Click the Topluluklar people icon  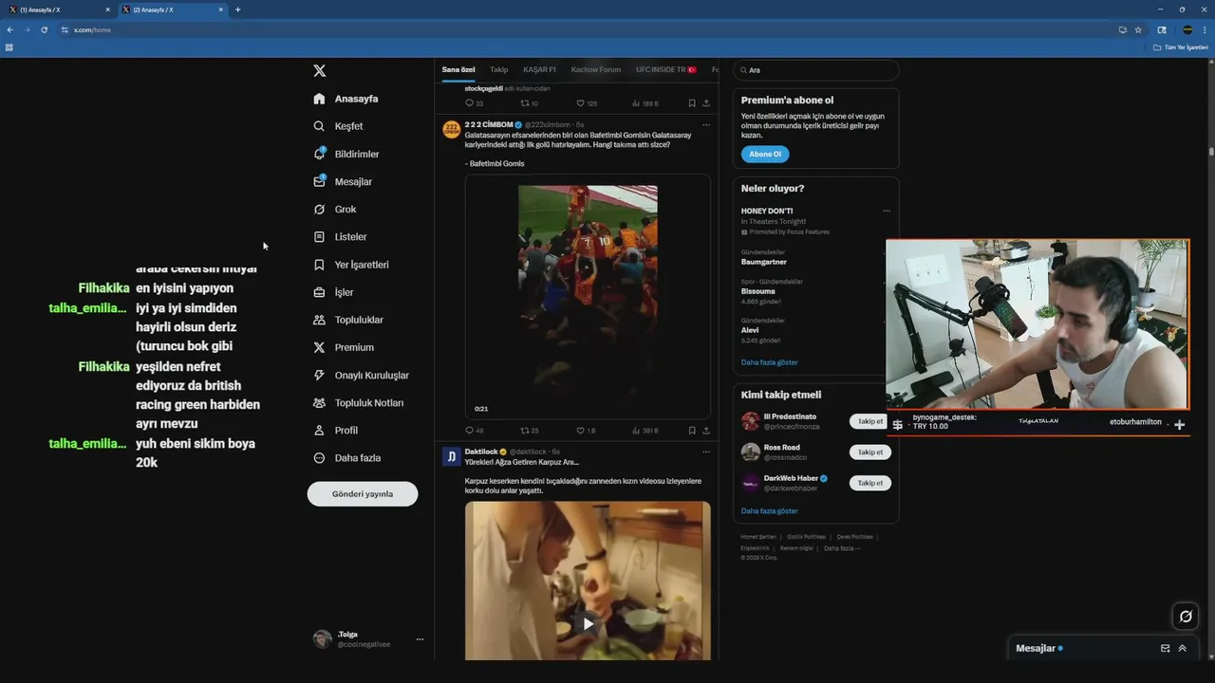(319, 320)
